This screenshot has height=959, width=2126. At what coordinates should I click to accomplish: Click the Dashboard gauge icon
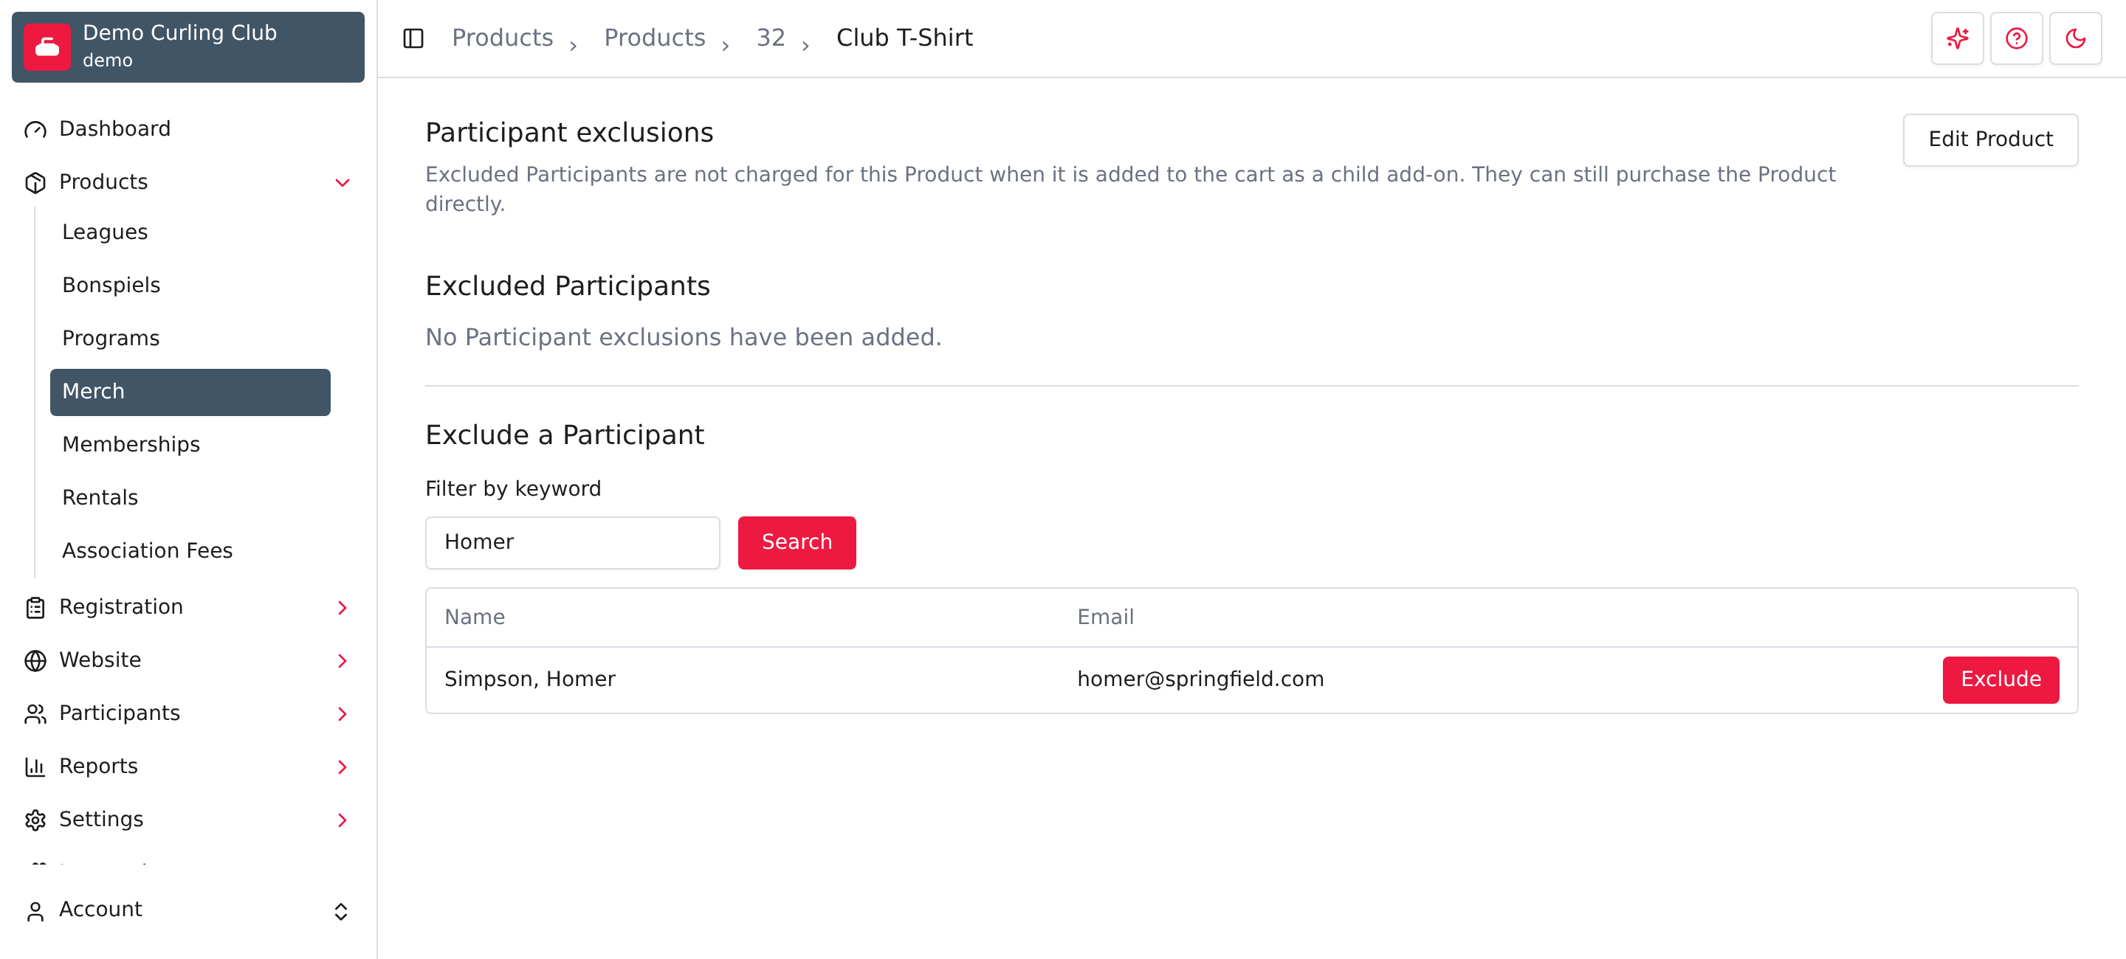[x=35, y=129]
